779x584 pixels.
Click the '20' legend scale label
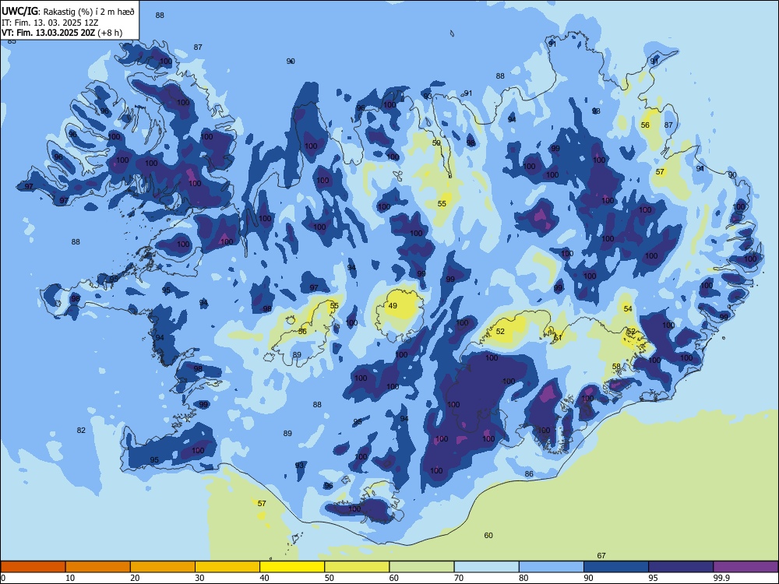(x=135, y=578)
